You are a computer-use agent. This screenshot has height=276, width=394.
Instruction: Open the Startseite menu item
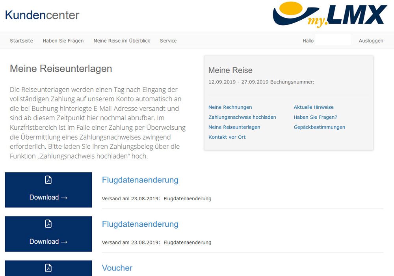[x=21, y=41]
